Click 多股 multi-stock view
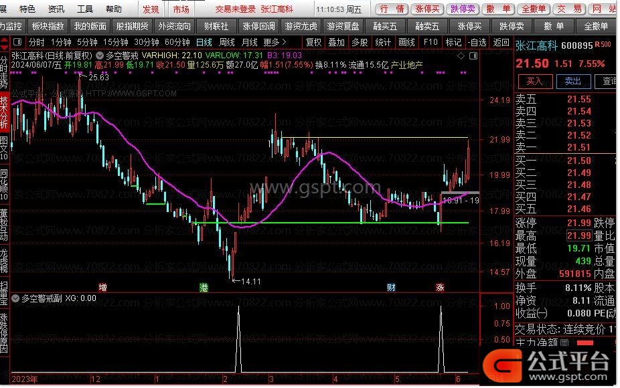Viewport: 620px width, 388px height. tap(360, 42)
